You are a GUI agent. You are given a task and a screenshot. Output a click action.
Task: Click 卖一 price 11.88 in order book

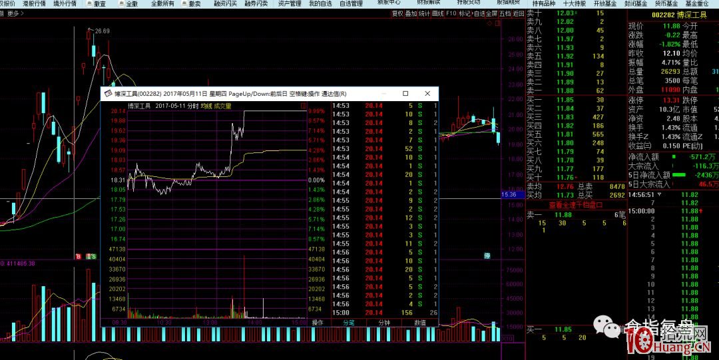tap(565, 90)
